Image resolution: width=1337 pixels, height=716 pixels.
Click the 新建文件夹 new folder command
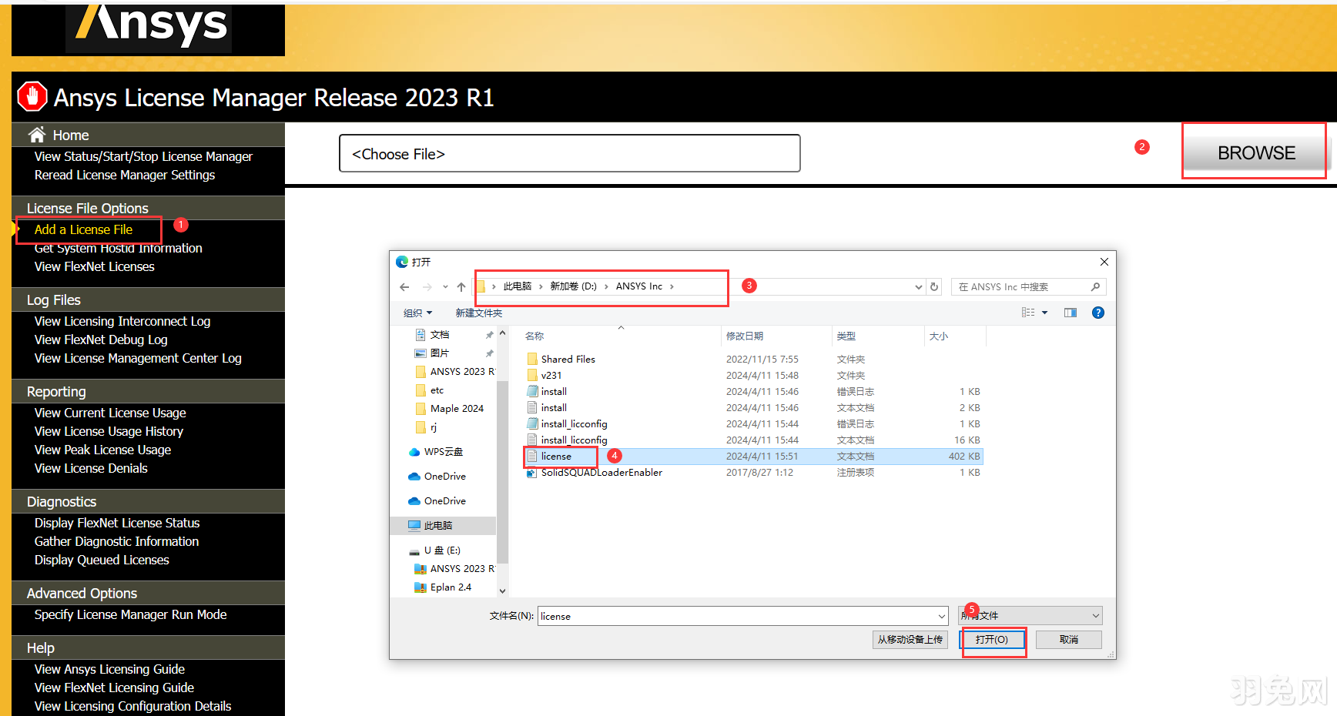pyautogui.click(x=479, y=313)
